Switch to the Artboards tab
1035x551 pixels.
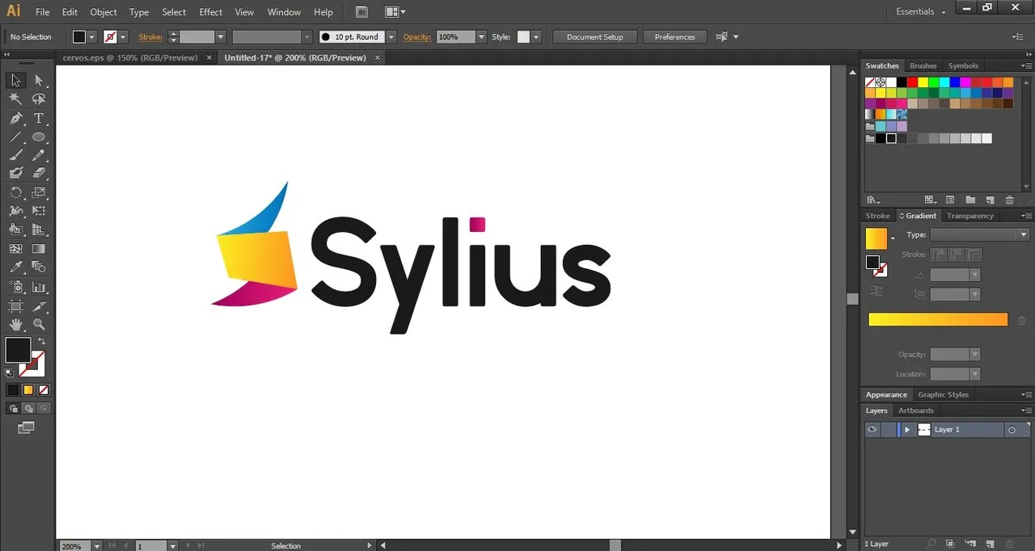point(915,410)
